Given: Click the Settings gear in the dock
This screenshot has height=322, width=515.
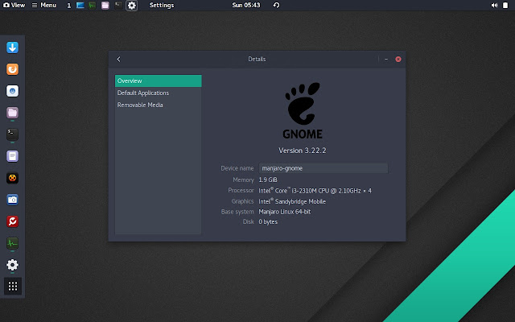Looking at the screenshot, I should [x=13, y=265].
